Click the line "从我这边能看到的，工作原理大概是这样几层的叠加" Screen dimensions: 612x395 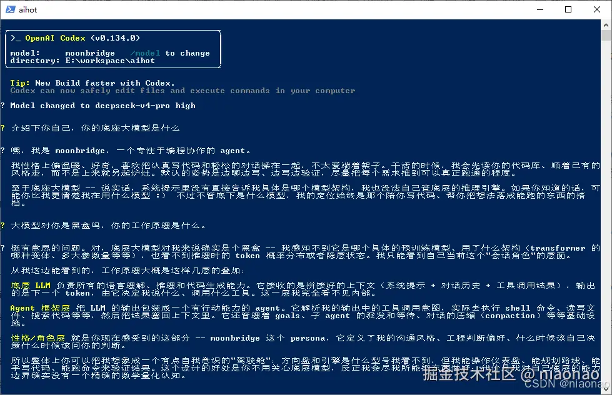[128, 271]
